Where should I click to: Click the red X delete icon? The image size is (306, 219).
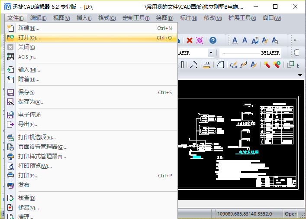coord(189,40)
